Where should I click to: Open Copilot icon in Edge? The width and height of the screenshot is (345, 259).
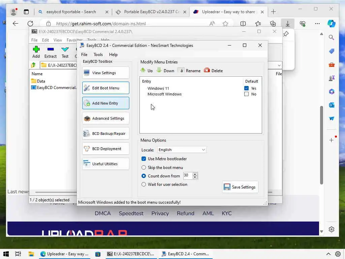click(x=331, y=24)
